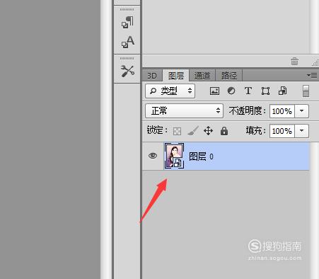
Task: Click the 图层 0 smart object thumbnail
Action: pos(174,156)
